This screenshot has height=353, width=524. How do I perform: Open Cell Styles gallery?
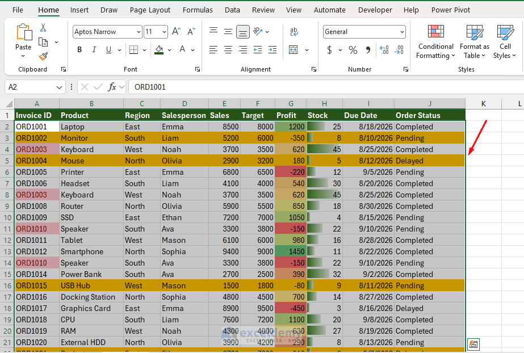(505, 42)
